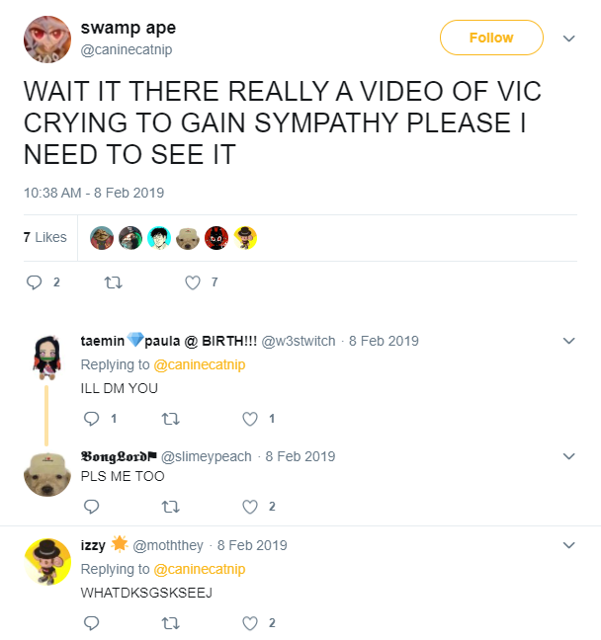Like the ILL DM YOU reply
The image size is (601, 640).
(x=250, y=419)
